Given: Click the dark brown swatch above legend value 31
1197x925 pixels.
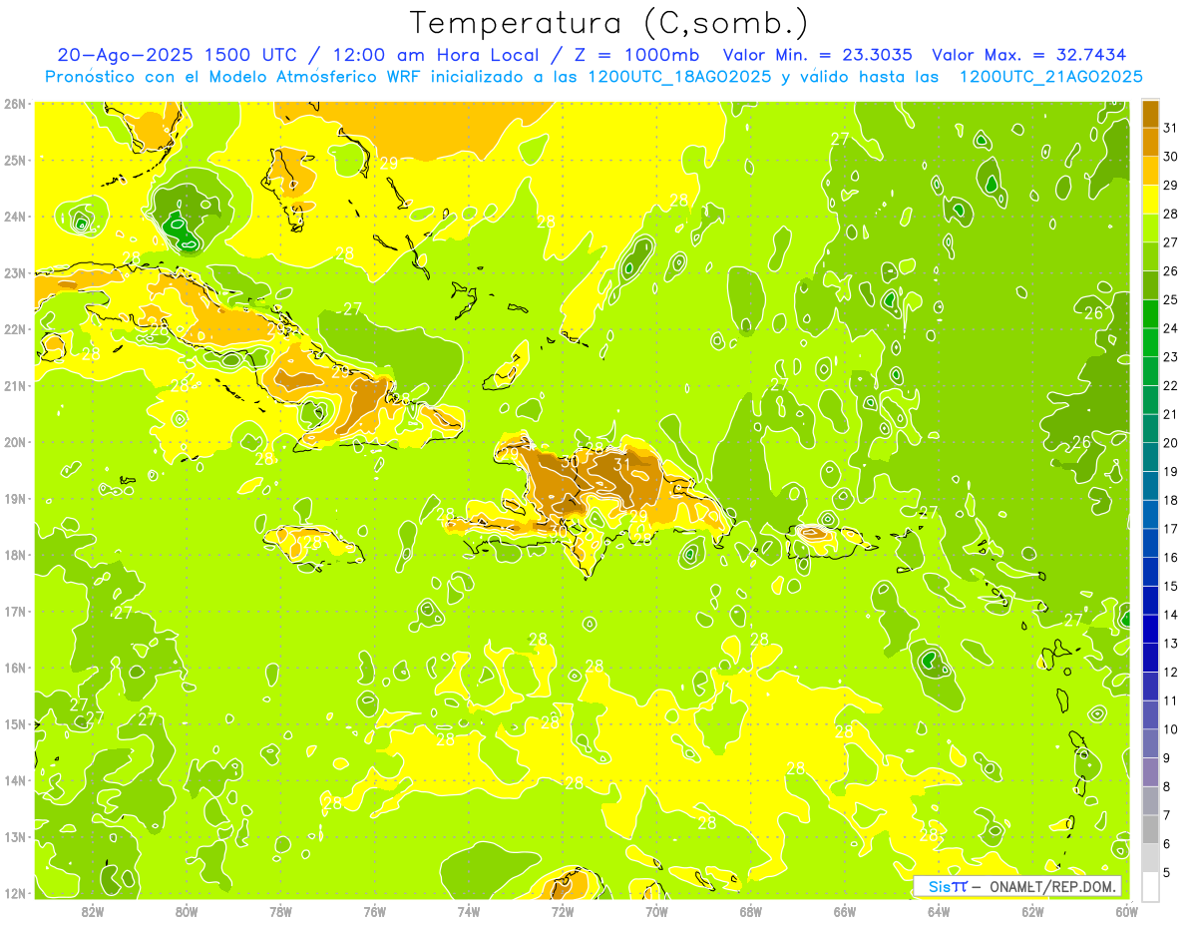Looking at the screenshot, I should click(1150, 113).
